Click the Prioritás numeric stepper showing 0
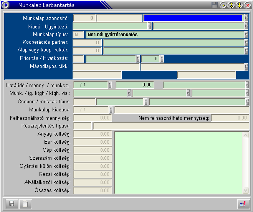Image resolution: width=253 pixels, height=212 pixels. click(162, 59)
